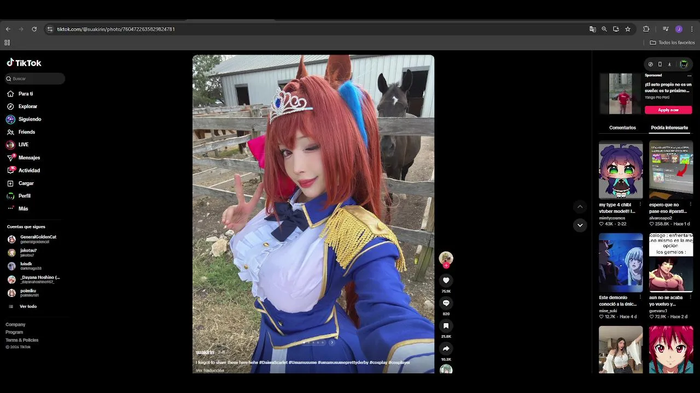700x393 pixels.
Task: Click into the Buscar search field
Action: 34,79
